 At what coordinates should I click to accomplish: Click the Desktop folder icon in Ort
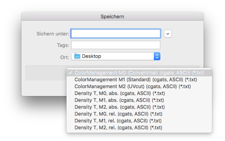coord(77,56)
